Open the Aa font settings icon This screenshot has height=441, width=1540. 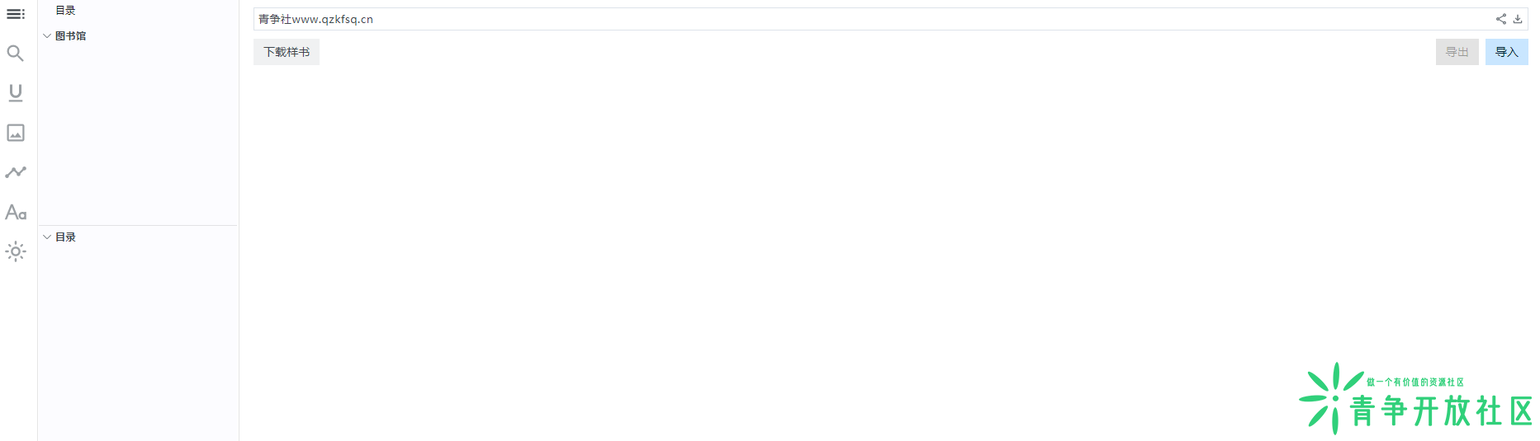click(16, 212)
